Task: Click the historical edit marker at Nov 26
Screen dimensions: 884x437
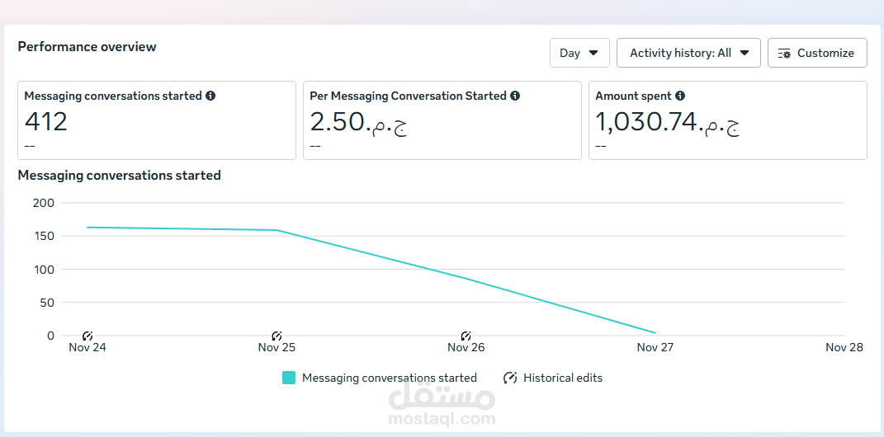Action: click(466, 336)
